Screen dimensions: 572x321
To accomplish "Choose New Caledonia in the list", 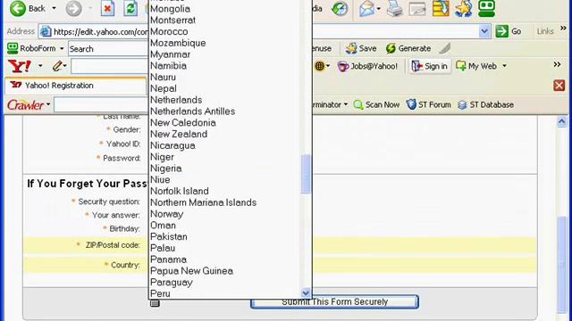I will 183,123.
